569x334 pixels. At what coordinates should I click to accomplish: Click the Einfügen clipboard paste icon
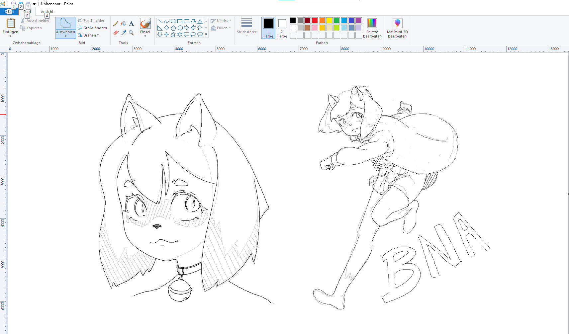(11, 23)
